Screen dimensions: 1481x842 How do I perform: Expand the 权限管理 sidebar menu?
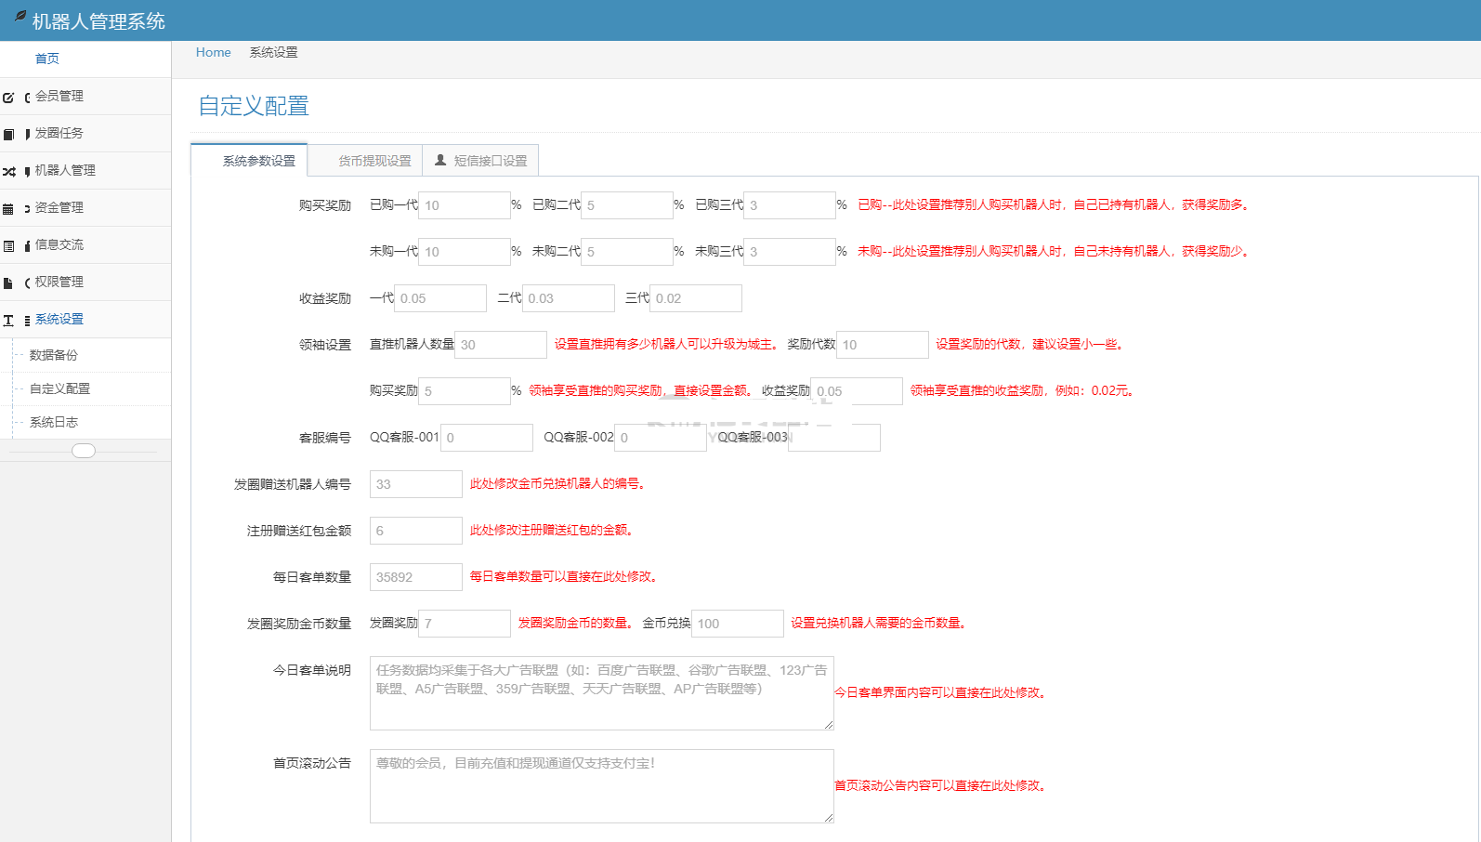pyautogui.click(x=59, y=282)
